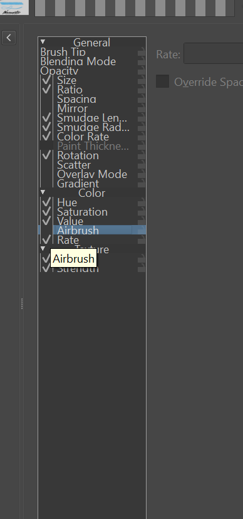The height and width of the screenshot is (519, 243).
Task: Select the Blending Mode option
Action: [78, 61]
